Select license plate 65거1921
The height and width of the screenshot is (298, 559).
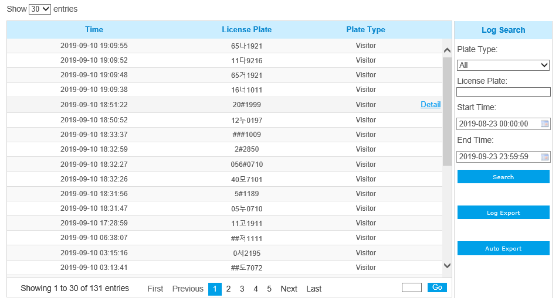coord(247,75)
